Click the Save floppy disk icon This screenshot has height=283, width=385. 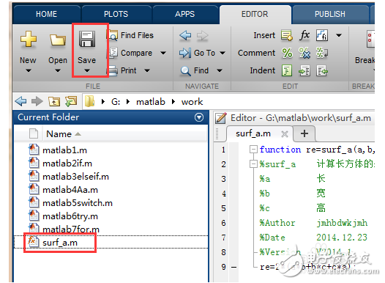87,39
